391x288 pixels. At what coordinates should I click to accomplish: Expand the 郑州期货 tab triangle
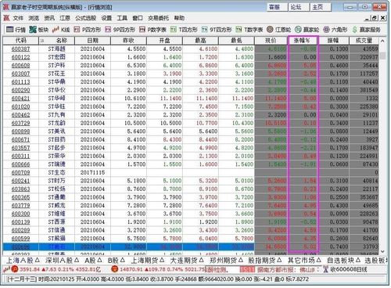240,260
